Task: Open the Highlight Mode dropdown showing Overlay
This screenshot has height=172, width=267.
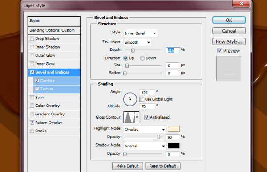Action: click(x=145, y=129)
